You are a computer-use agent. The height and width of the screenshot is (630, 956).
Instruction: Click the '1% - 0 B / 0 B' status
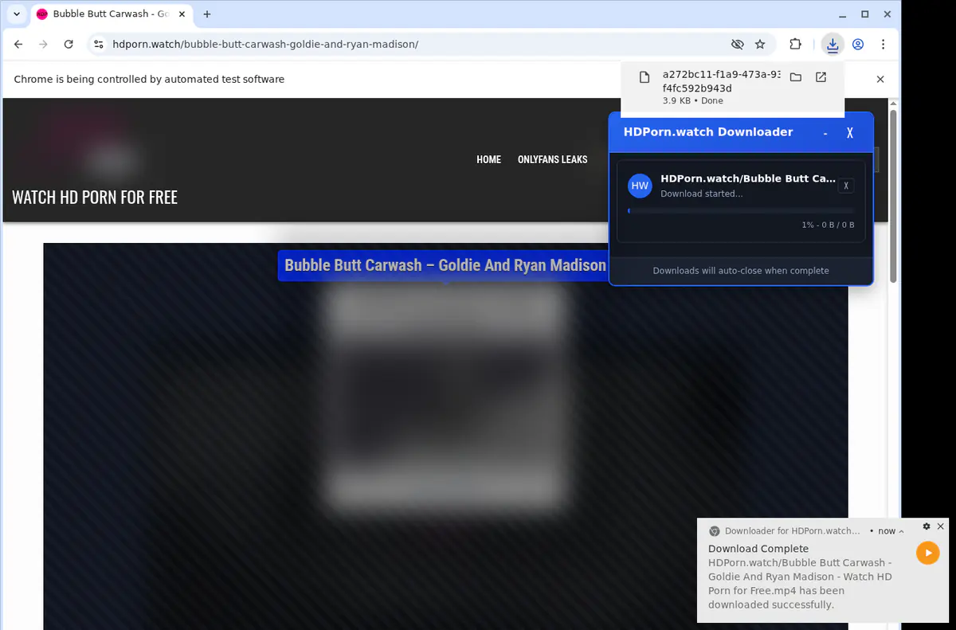click(x=828, y=225)
